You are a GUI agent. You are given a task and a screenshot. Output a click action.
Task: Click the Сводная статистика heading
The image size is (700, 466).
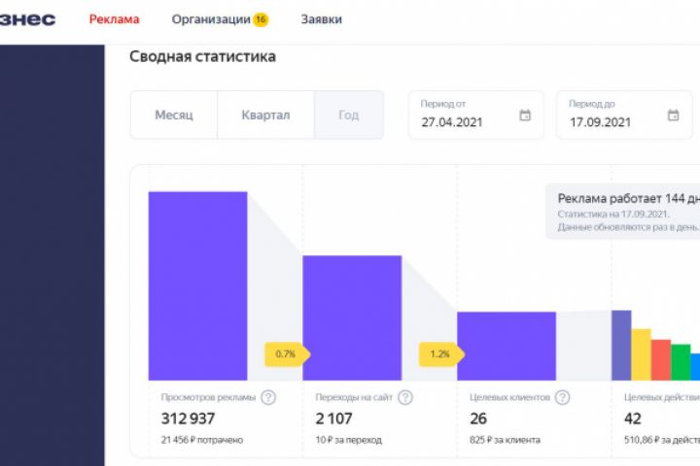[x=202, y=56]
